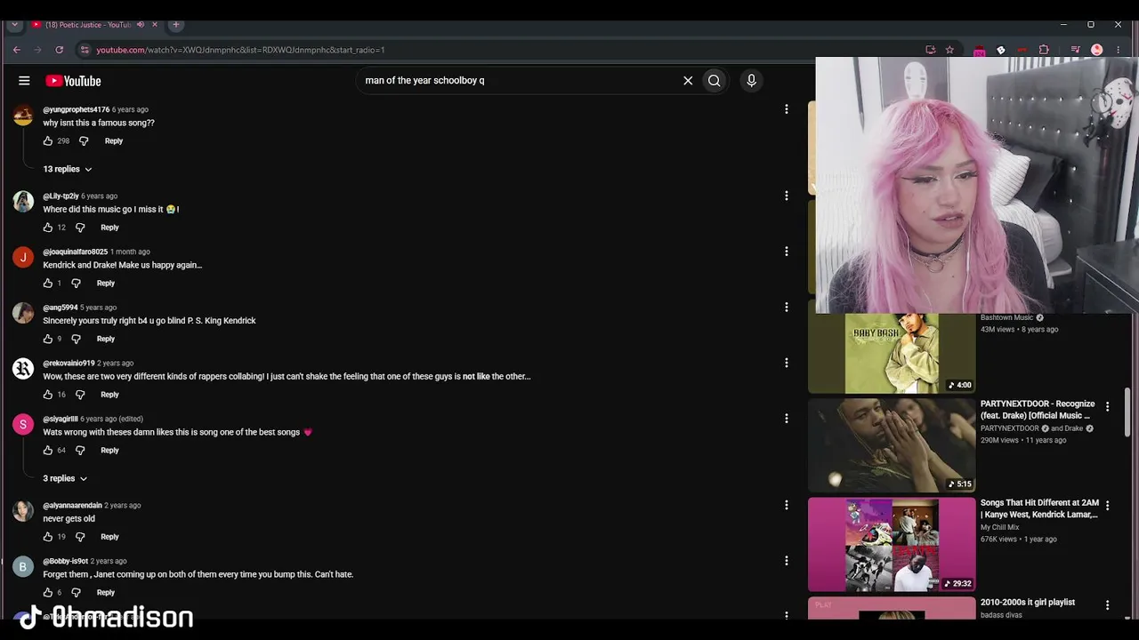
Task: Open options menu for @slyagirllll comment
Action: 786,419
